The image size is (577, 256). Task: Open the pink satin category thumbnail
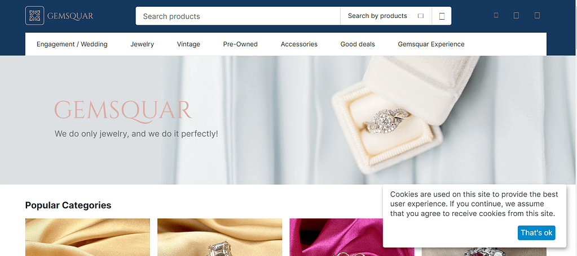[336, 237]
